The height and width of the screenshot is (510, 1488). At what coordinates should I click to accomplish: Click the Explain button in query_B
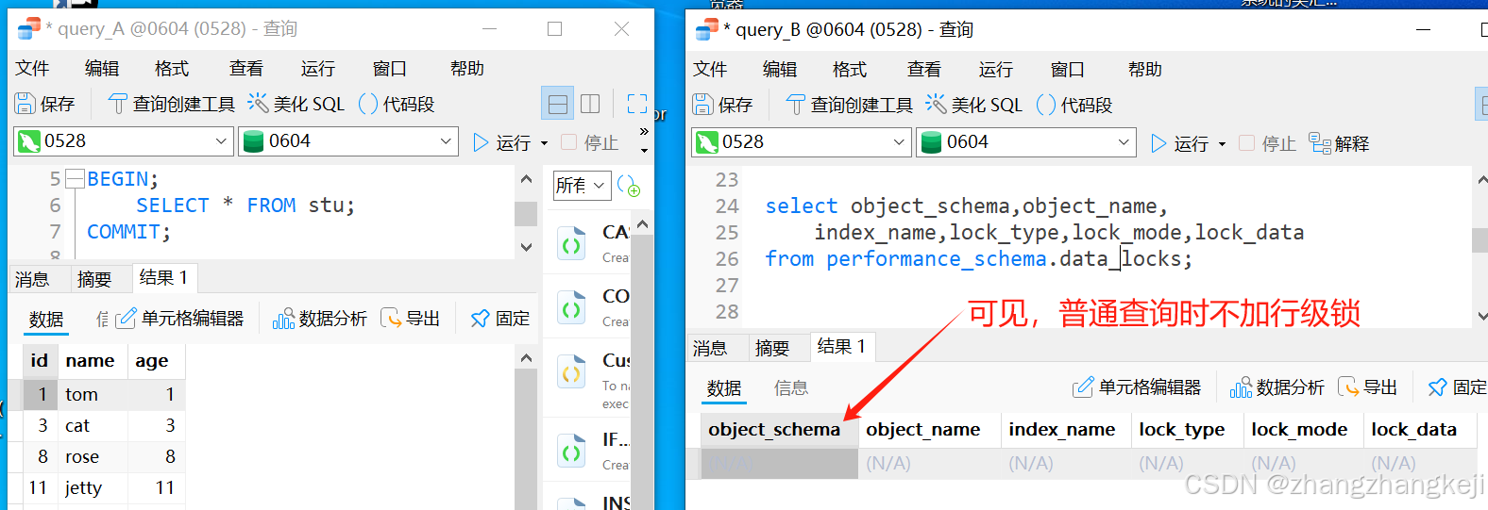1339,143
